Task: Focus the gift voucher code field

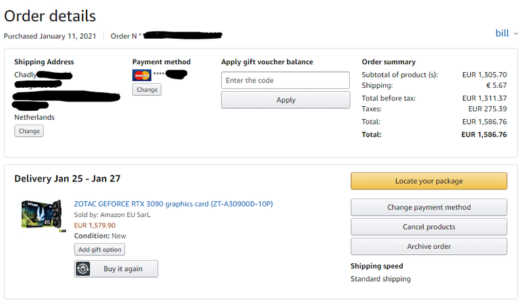Action: [286, 80]
